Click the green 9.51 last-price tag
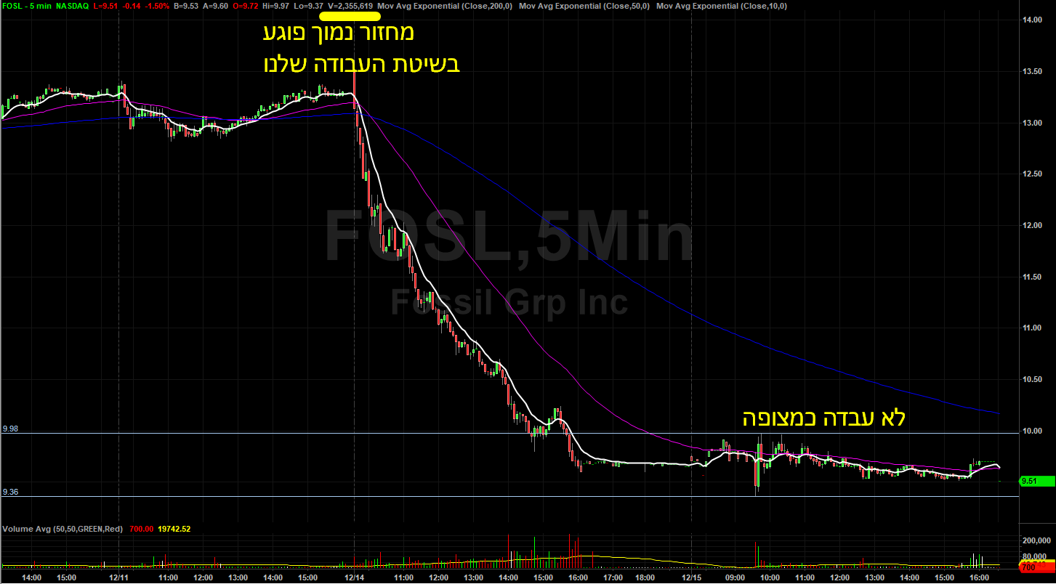Image resolution: width=1056 pixels, height=584 pixels. (x=1037, y=481)
